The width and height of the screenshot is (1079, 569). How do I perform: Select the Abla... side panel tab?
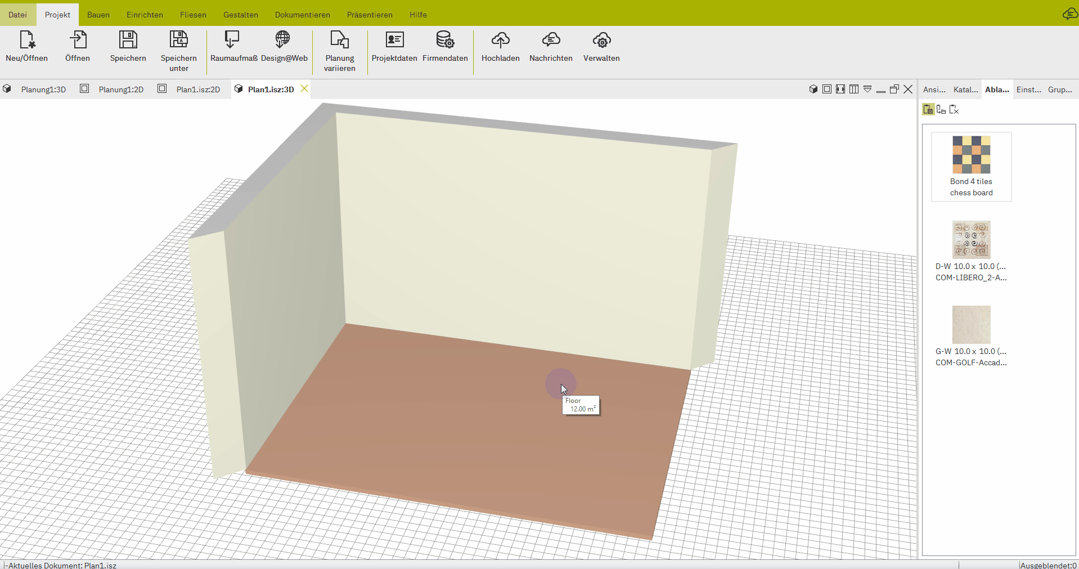coord(997,89)
